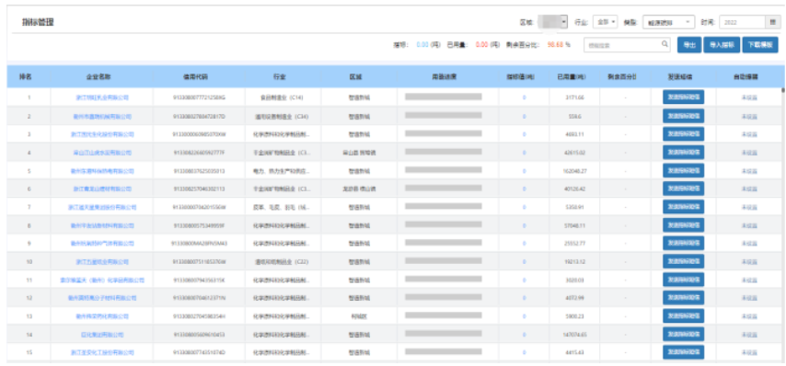Viewport: 786px width, 366px height.
Task: Send SMS for row with usage 57048.11
Action: click(683, 225)
